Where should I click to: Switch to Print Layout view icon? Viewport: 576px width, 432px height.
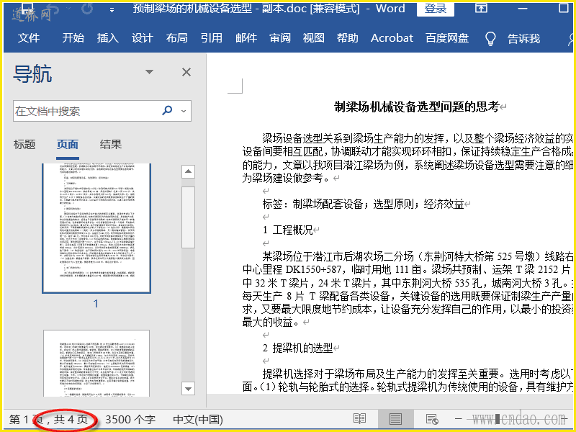point(395,419)
